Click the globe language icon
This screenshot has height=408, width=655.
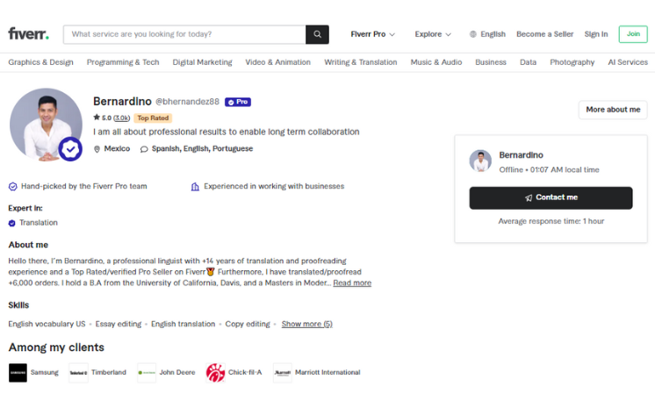473,34
